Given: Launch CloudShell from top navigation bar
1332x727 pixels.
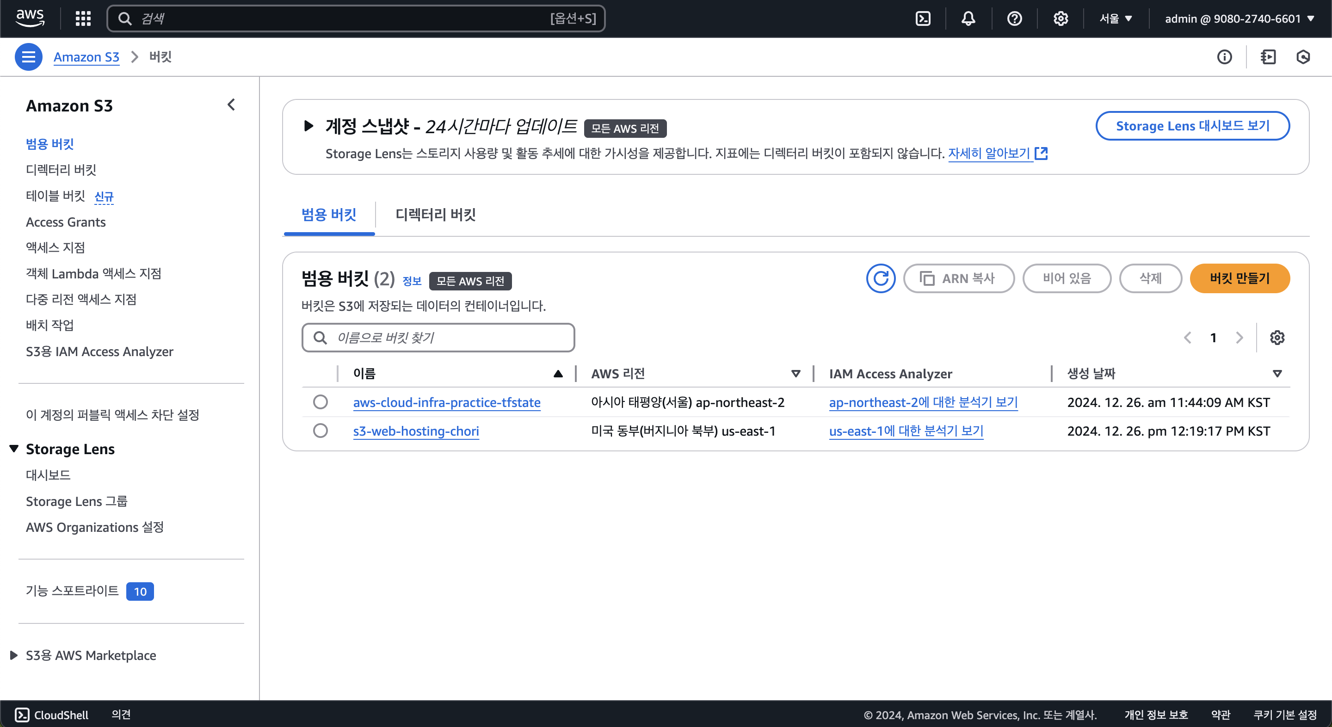Looking at the screenshot, I should (x=923, y=18).
